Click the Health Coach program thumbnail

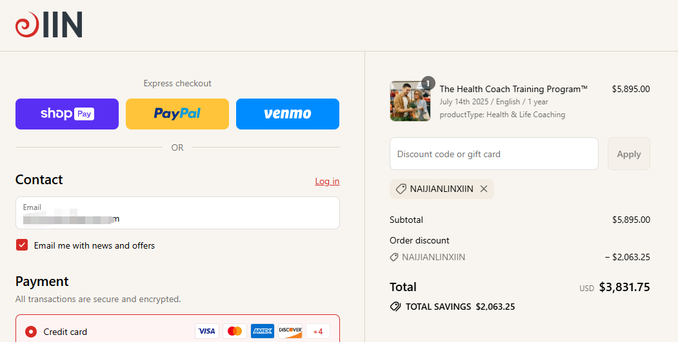(410, 101)
